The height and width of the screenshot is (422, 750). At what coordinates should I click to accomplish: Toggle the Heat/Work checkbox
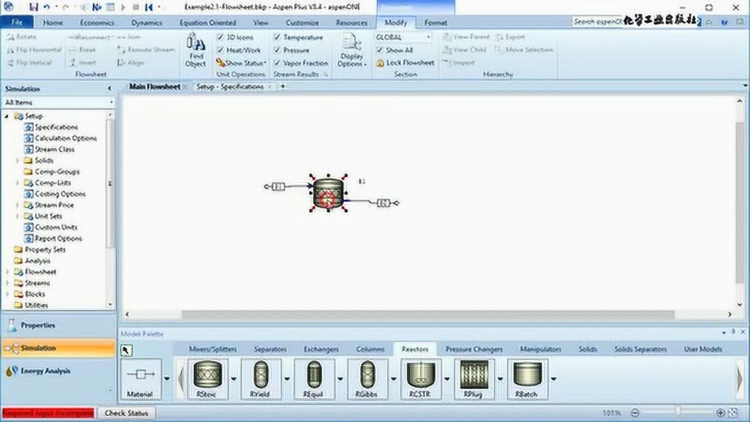coord(220,50)
